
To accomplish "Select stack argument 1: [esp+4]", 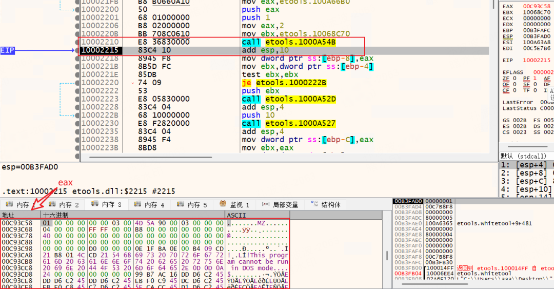I will 526,165.
